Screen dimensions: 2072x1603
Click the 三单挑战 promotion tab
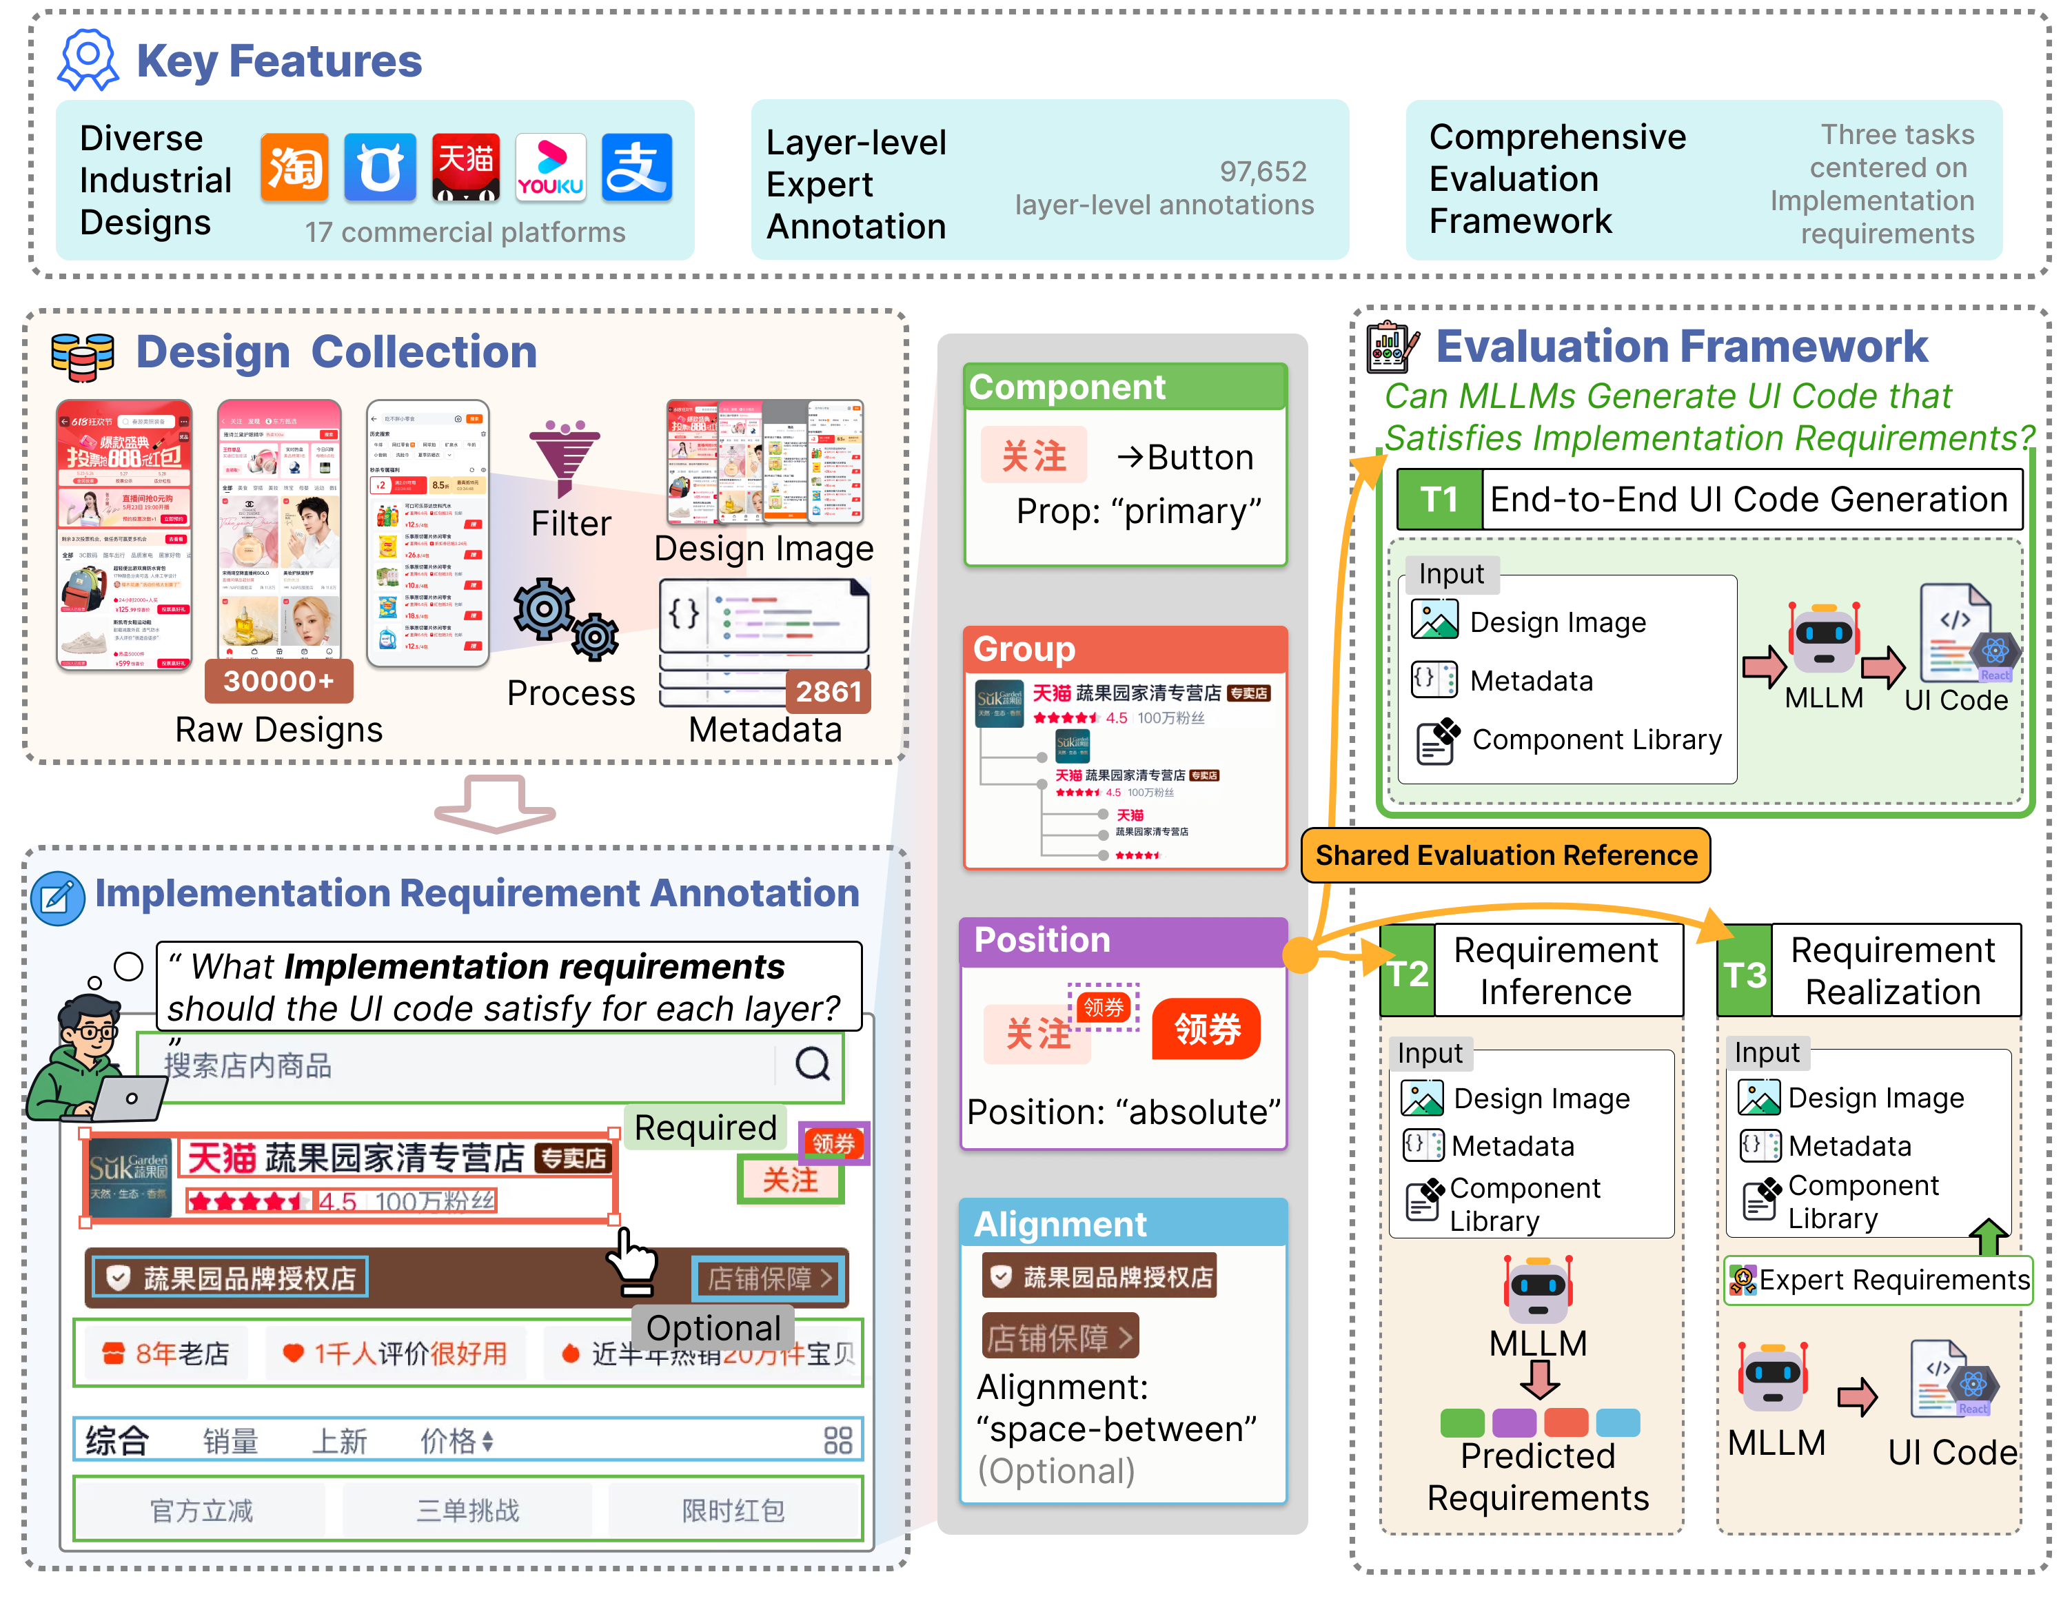tap(468, 1510)
